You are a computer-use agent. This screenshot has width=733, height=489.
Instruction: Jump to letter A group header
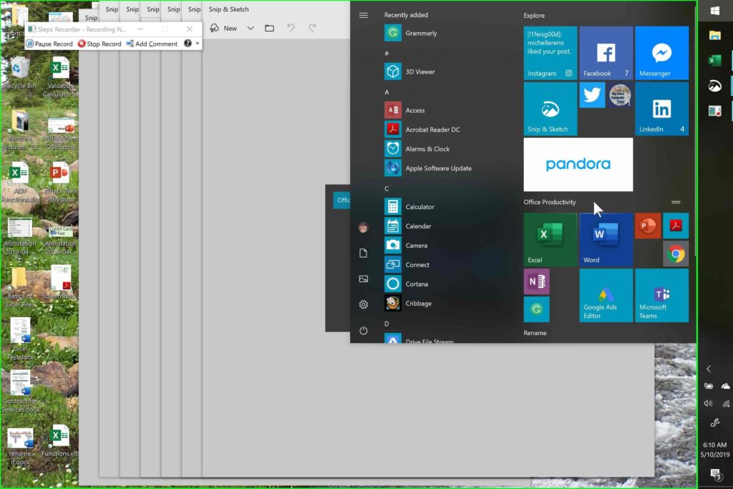(x=387, y=92)
